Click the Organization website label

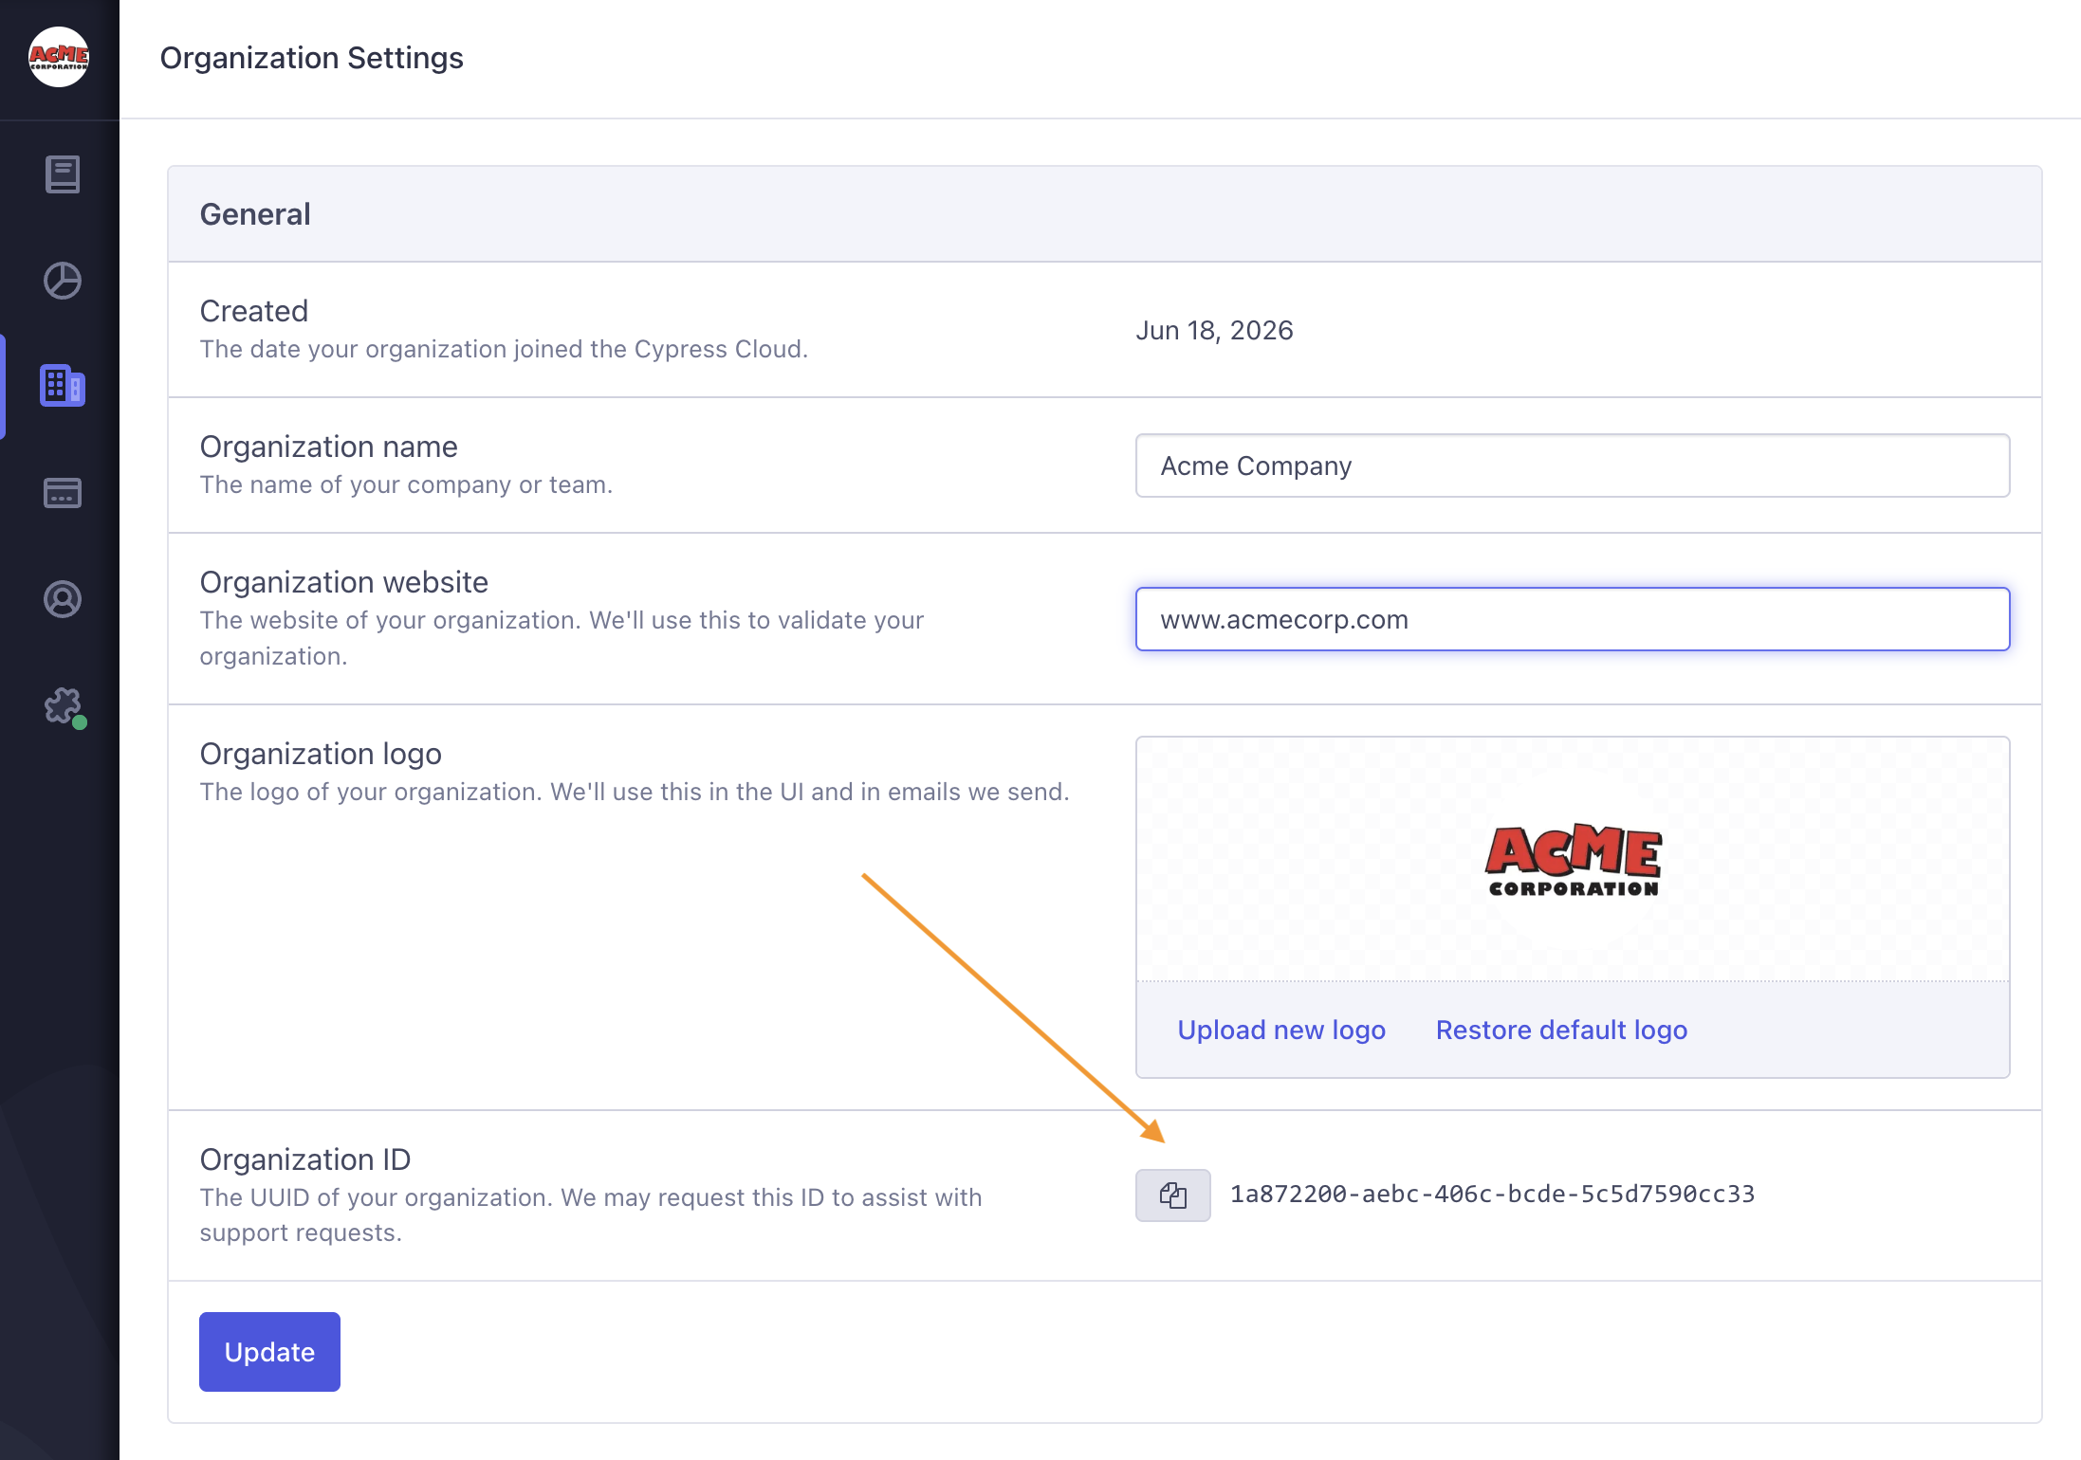[x=344, y=582]
